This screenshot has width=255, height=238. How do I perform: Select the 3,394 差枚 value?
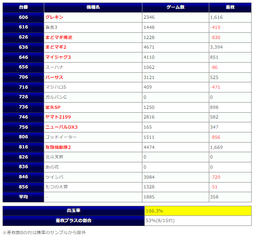217,47
